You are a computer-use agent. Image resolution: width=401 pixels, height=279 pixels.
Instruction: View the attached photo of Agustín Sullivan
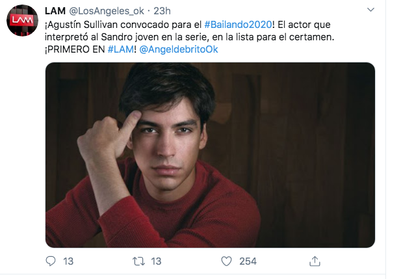pyautogui.click(x=210, y=155)
